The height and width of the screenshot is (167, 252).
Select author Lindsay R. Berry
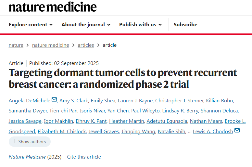[180, 111]
